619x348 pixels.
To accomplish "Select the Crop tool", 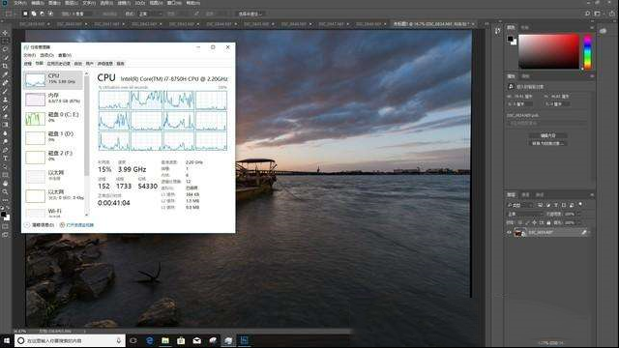I will pos(5,66).
